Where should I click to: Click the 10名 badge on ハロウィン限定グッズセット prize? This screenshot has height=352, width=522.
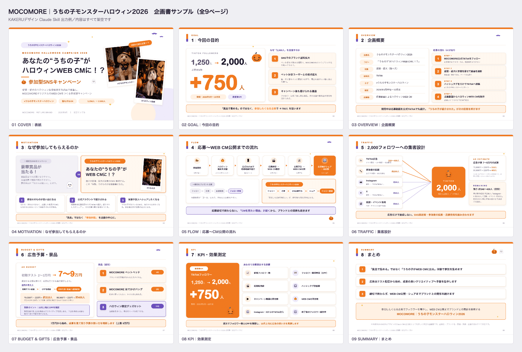tap(157, 306)
